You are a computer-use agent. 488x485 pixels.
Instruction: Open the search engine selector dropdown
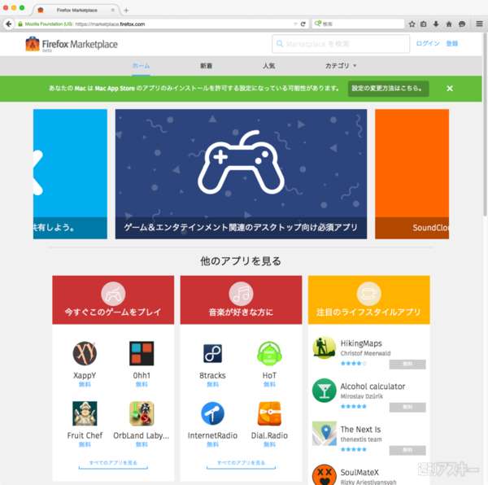[x=317, y=24]
